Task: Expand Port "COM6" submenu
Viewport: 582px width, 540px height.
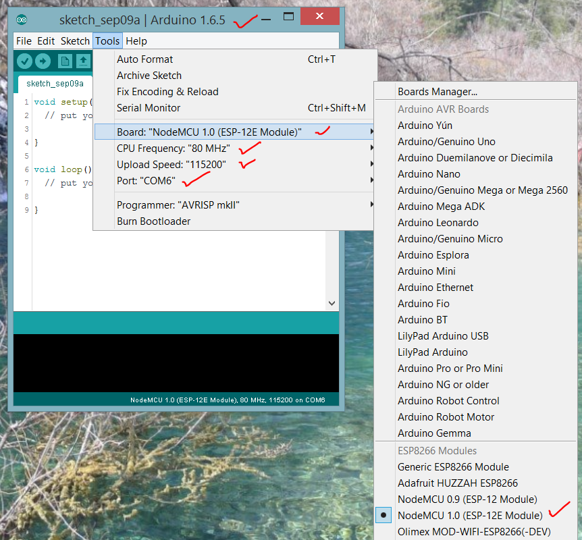Action: tap(234, 181)
